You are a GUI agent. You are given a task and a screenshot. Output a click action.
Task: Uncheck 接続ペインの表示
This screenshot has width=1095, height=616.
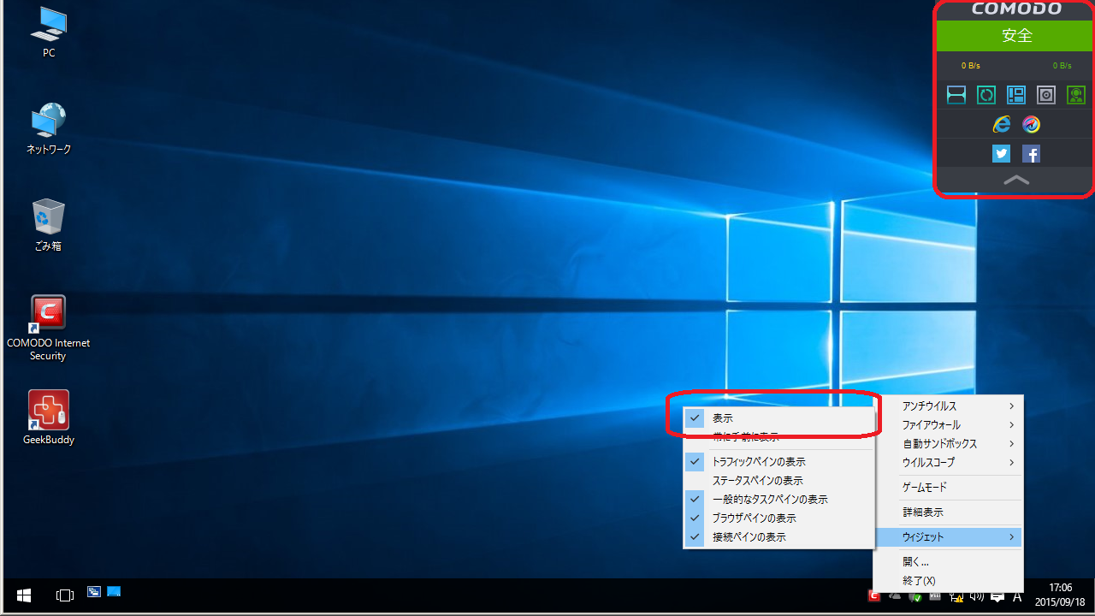(779, 537)
